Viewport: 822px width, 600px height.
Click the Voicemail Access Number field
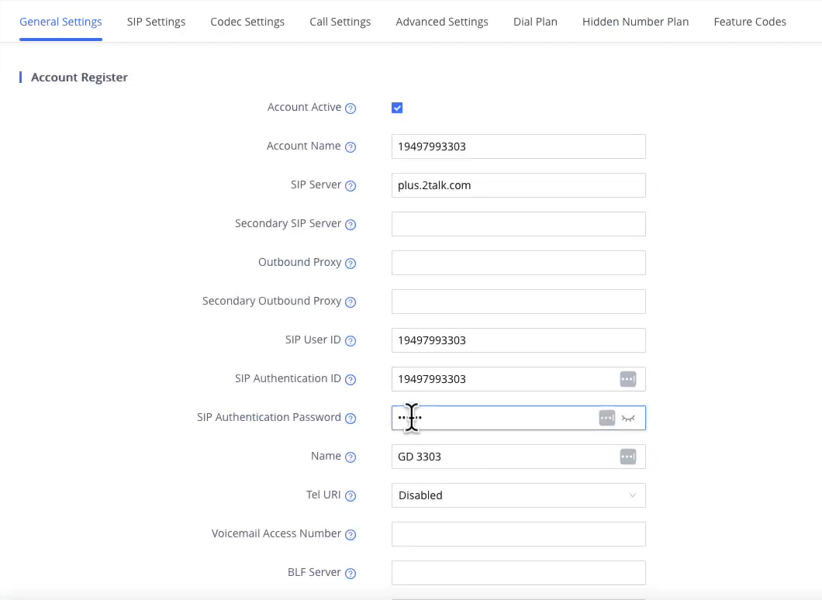pos(518,534)
